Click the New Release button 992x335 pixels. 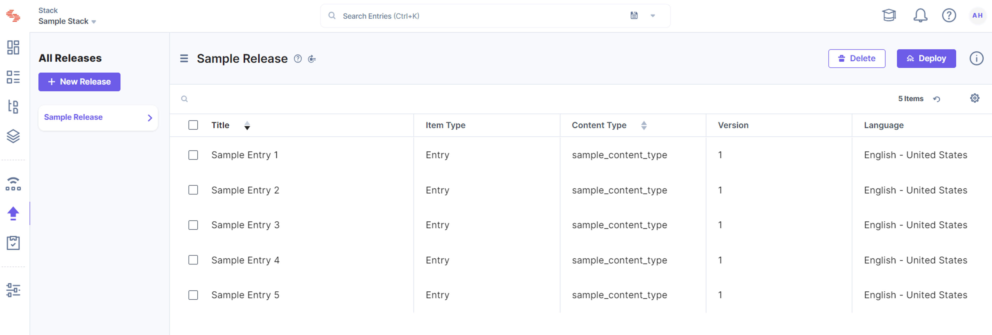click(79, 82)
